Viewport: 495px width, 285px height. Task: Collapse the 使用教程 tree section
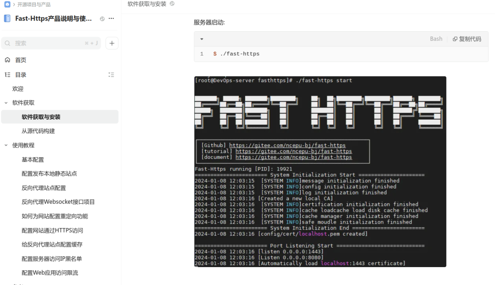[x=6, y=145]
